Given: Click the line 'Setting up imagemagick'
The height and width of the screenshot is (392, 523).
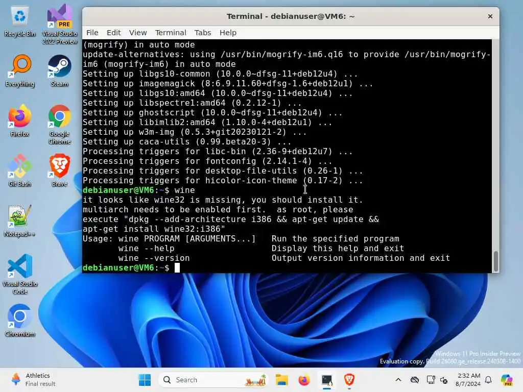Looking at the screenshot, I should 228,83.
